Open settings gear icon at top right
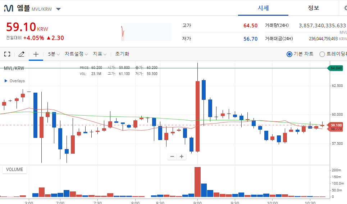The width and height of the screenshot is (347, 204). point(346,8)
